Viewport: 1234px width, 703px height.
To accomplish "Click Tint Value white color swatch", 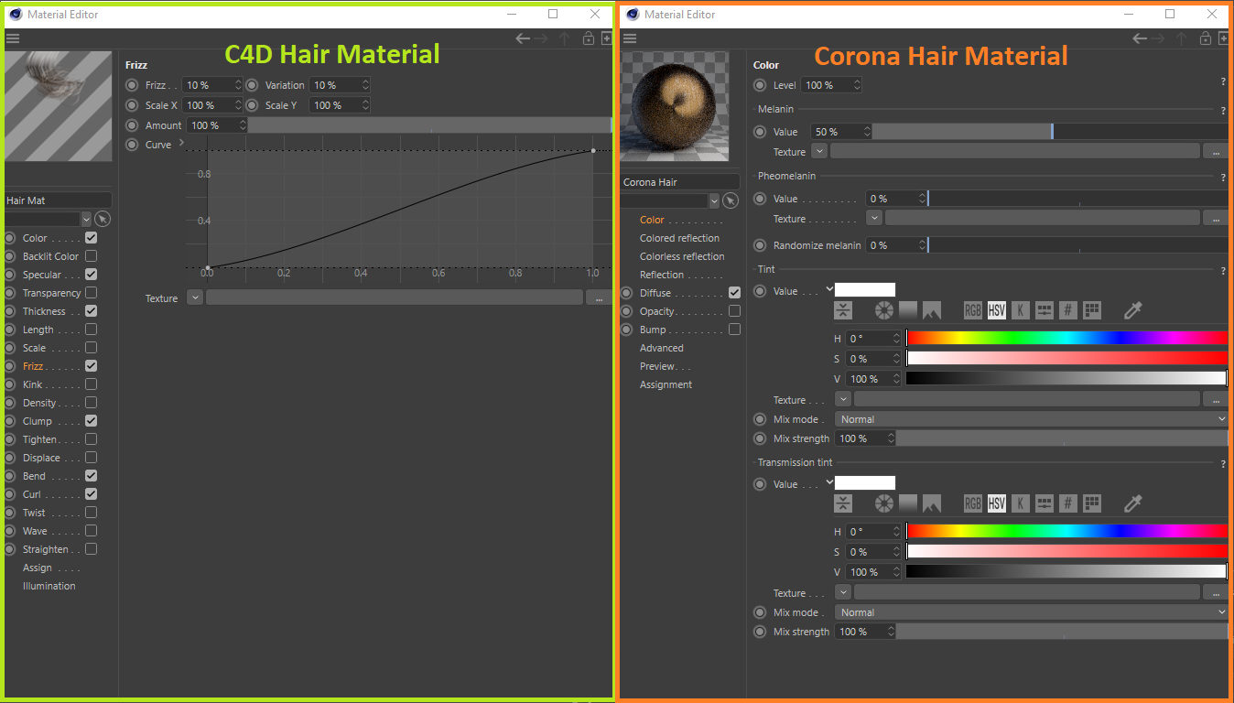I will [865, 289].
